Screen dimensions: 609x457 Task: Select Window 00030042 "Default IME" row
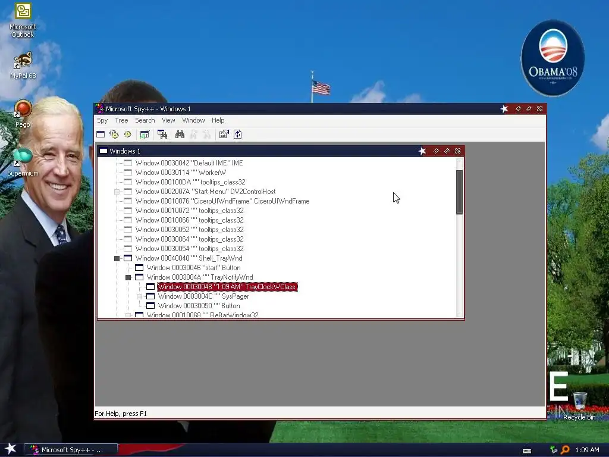(189, 163)
